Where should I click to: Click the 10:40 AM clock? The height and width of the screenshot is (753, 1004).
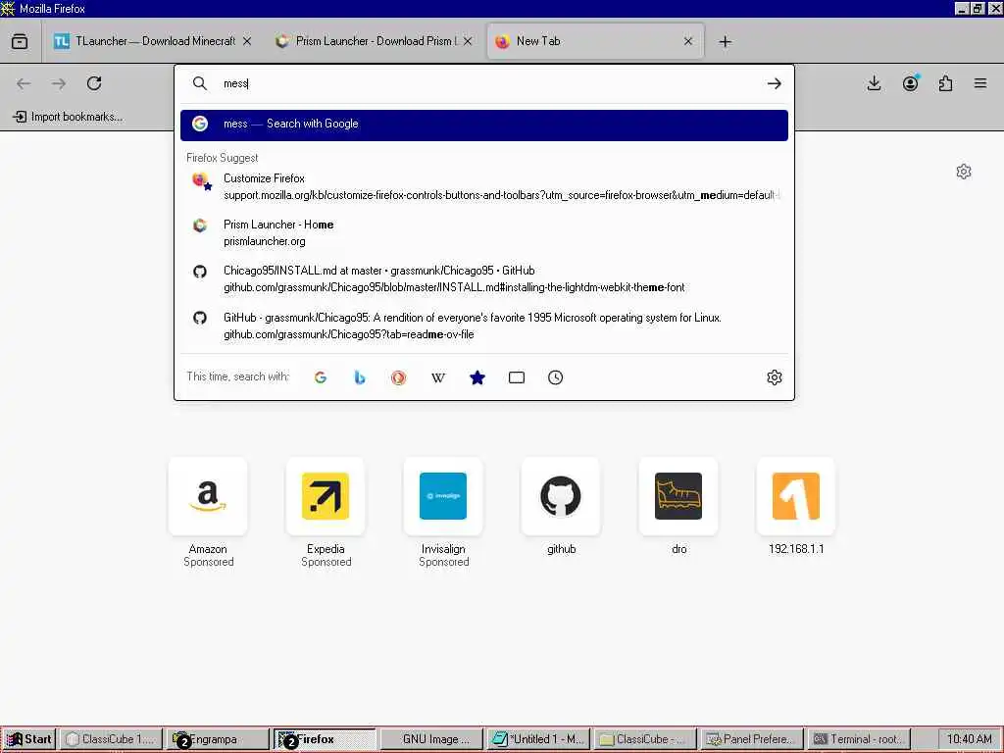970,739
